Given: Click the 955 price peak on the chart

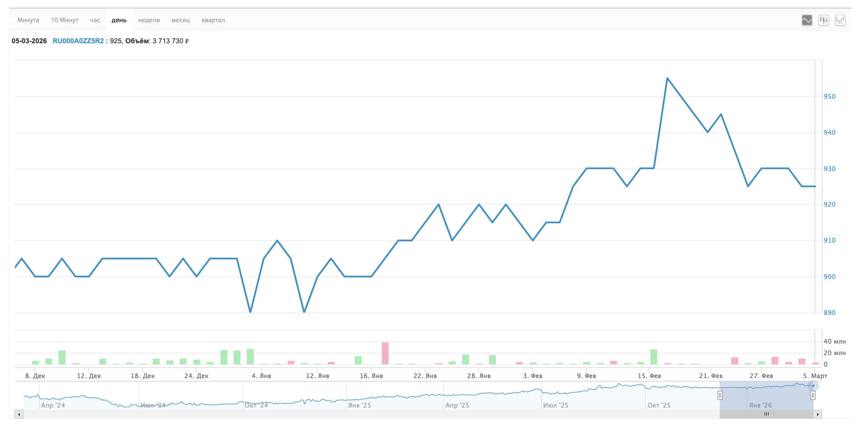Looking at the screenshot, I should coord(667,78).
